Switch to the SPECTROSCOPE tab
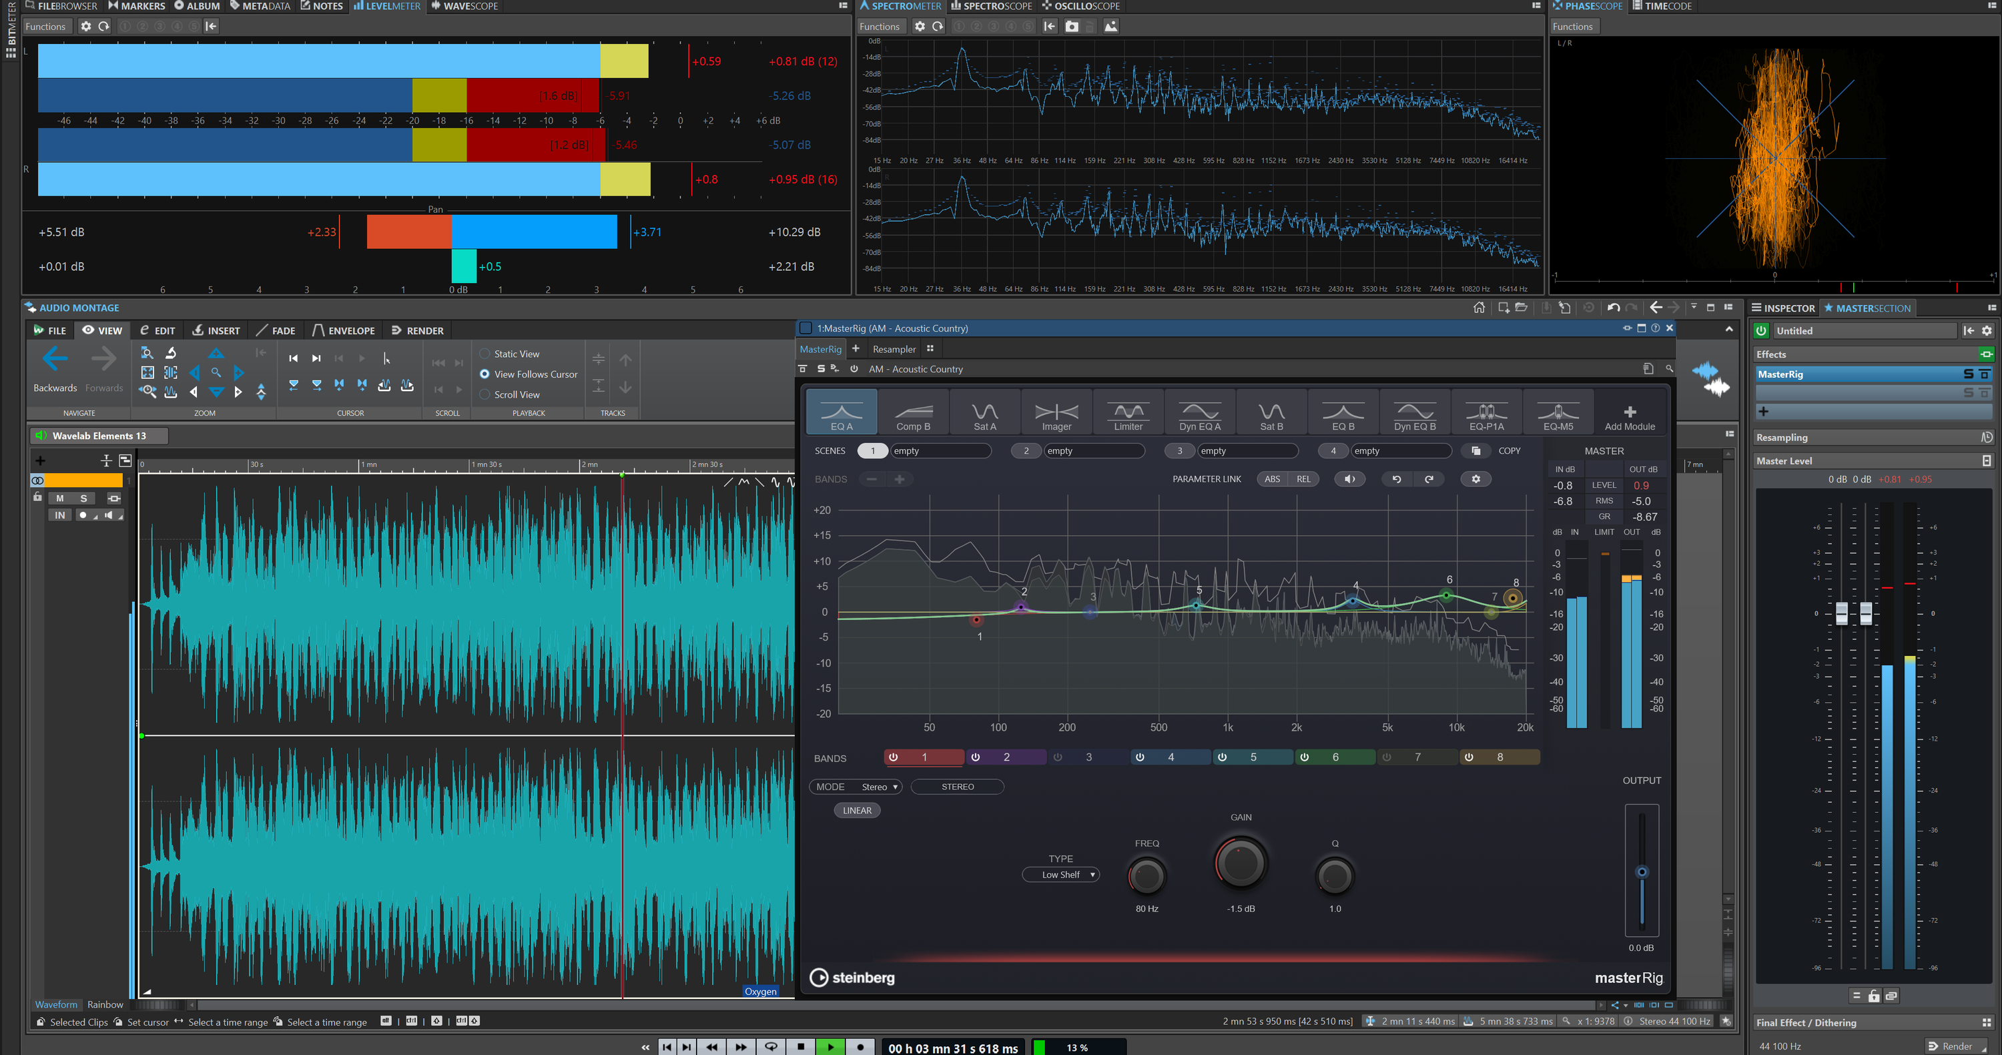The width and height of the screenshot is (2002, 1055). (x=992, y=5)
